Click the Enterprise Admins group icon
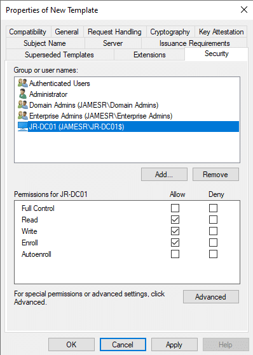The width and height of the screenshot is (253, 355). point(23,116)
